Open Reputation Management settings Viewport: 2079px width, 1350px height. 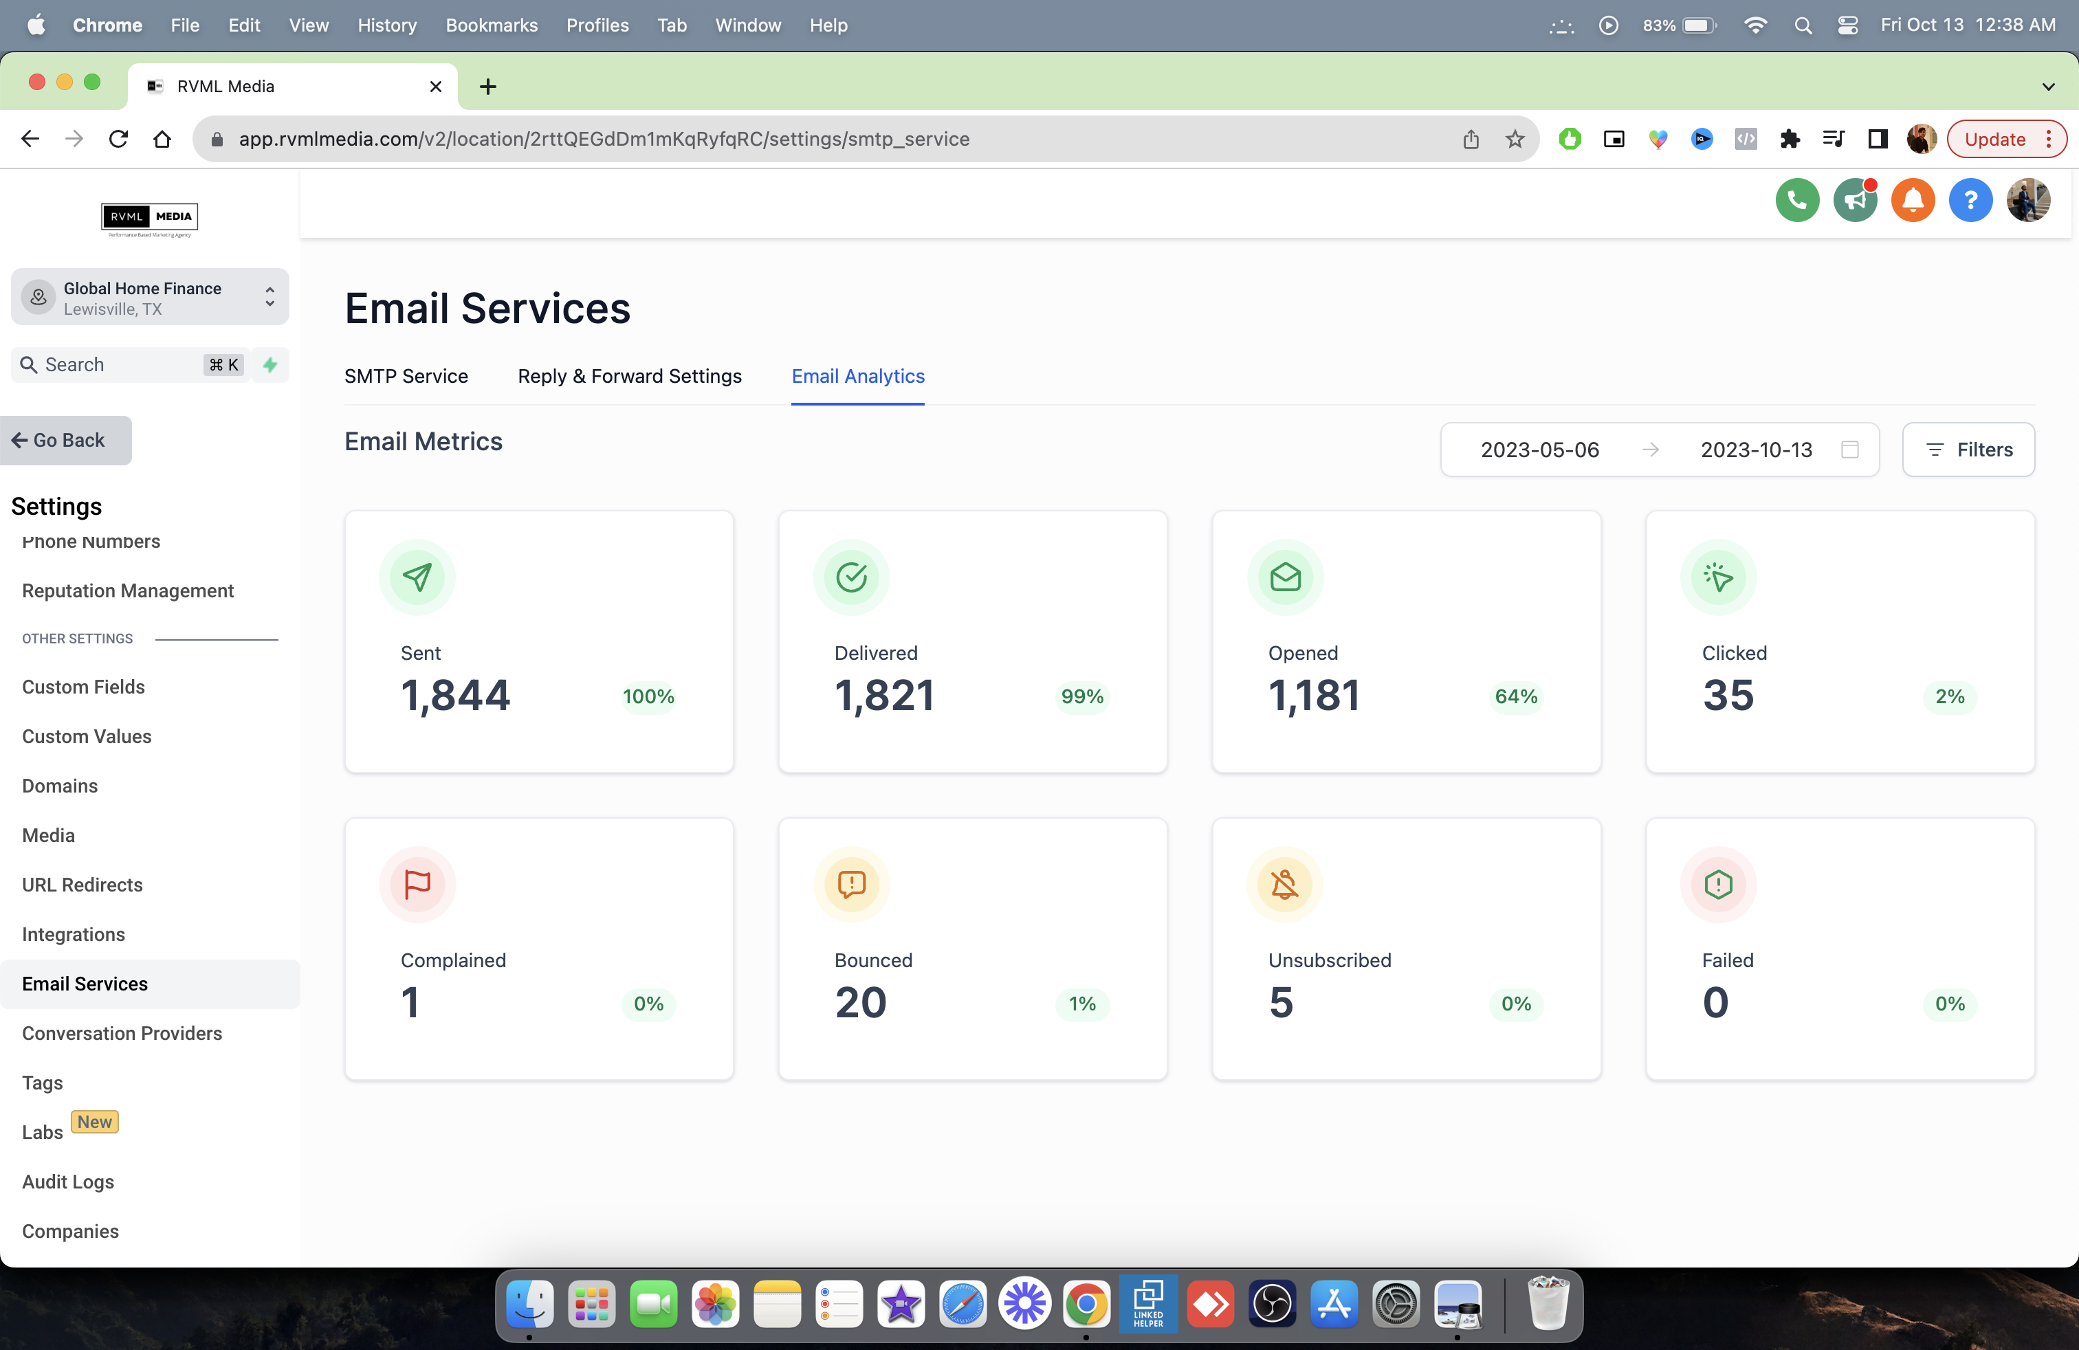coord(129,591)
